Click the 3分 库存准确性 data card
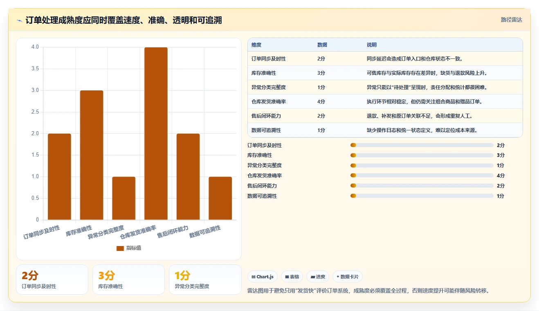The height and width of the screenshot is (311, 539). point(128,280)
